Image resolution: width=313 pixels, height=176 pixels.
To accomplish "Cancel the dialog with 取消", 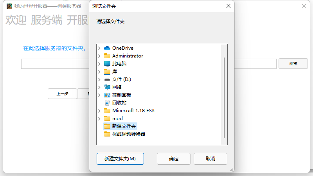I will 210,159.
